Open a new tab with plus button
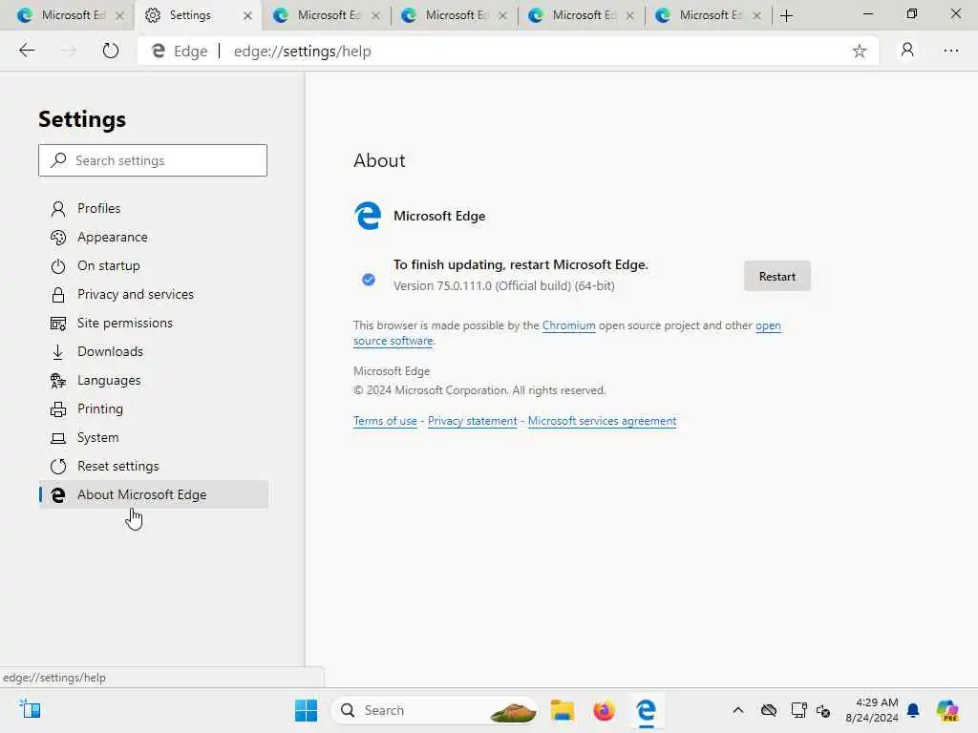The width and height of the screenshot is (978, 733). [787, 15]
